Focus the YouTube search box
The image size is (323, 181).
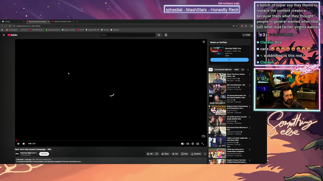pyautogui.click(x=128, y=35)
